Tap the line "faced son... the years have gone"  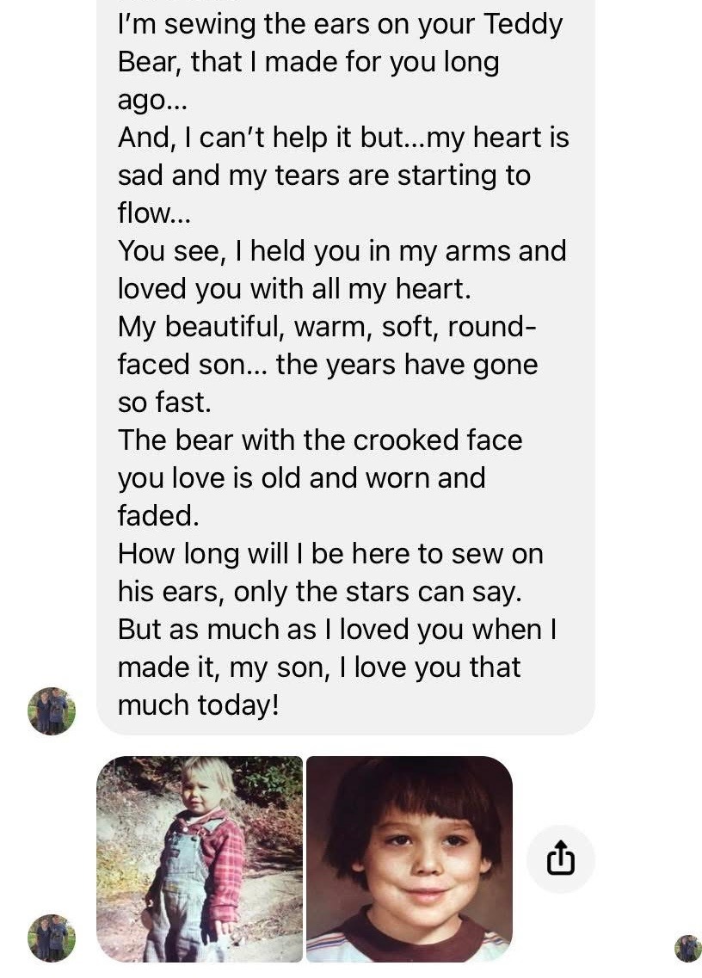tap(327, 365)
